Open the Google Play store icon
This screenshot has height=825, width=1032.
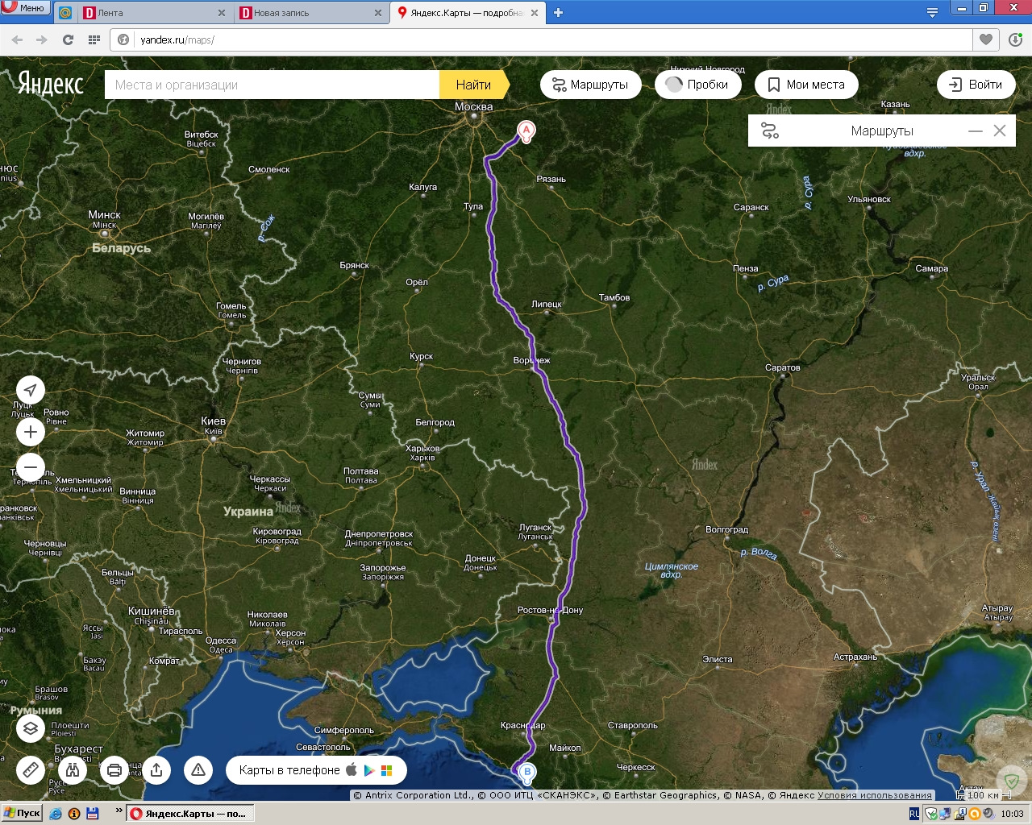point(369,770)
